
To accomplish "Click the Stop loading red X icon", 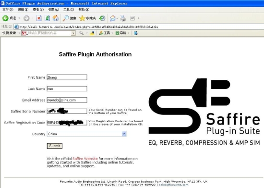I will [x=39, y=18].
